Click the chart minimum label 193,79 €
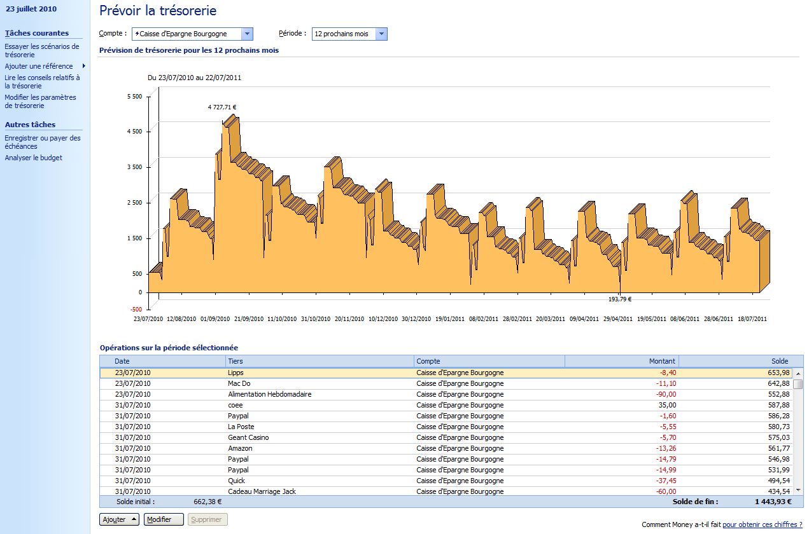The width and height of the screenshot is (809, 534). pyautogui.click(x=620, y=299)
